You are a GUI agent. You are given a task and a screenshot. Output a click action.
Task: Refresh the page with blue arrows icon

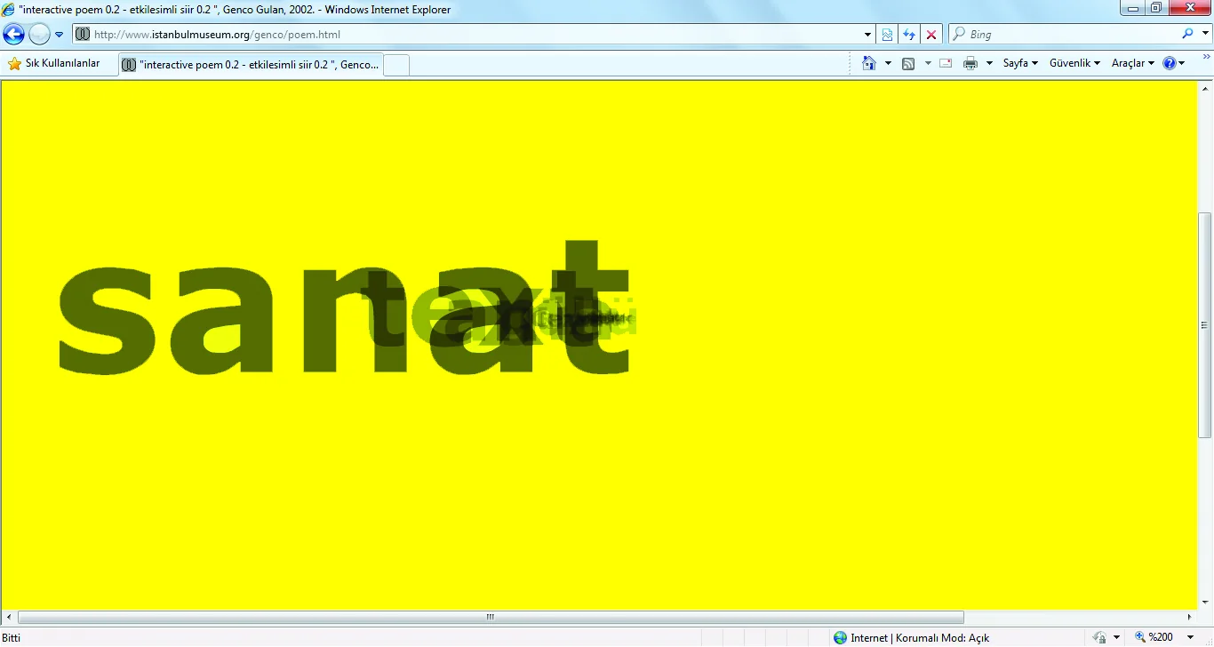[x=908, y=35]
